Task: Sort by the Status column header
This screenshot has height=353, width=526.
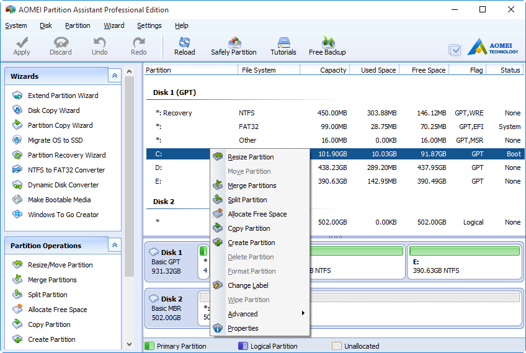Action: click(505, 70)
